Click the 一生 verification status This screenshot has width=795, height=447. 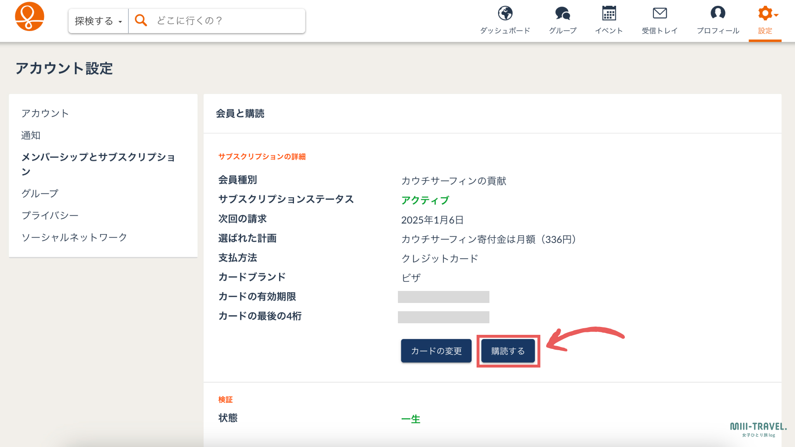click(x=411, y=419)
